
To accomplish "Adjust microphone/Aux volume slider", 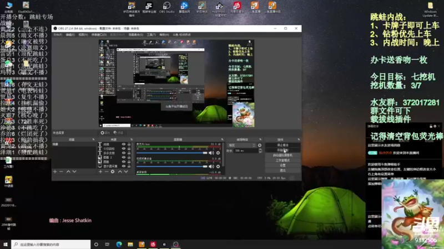I will (x=172, y=153).
